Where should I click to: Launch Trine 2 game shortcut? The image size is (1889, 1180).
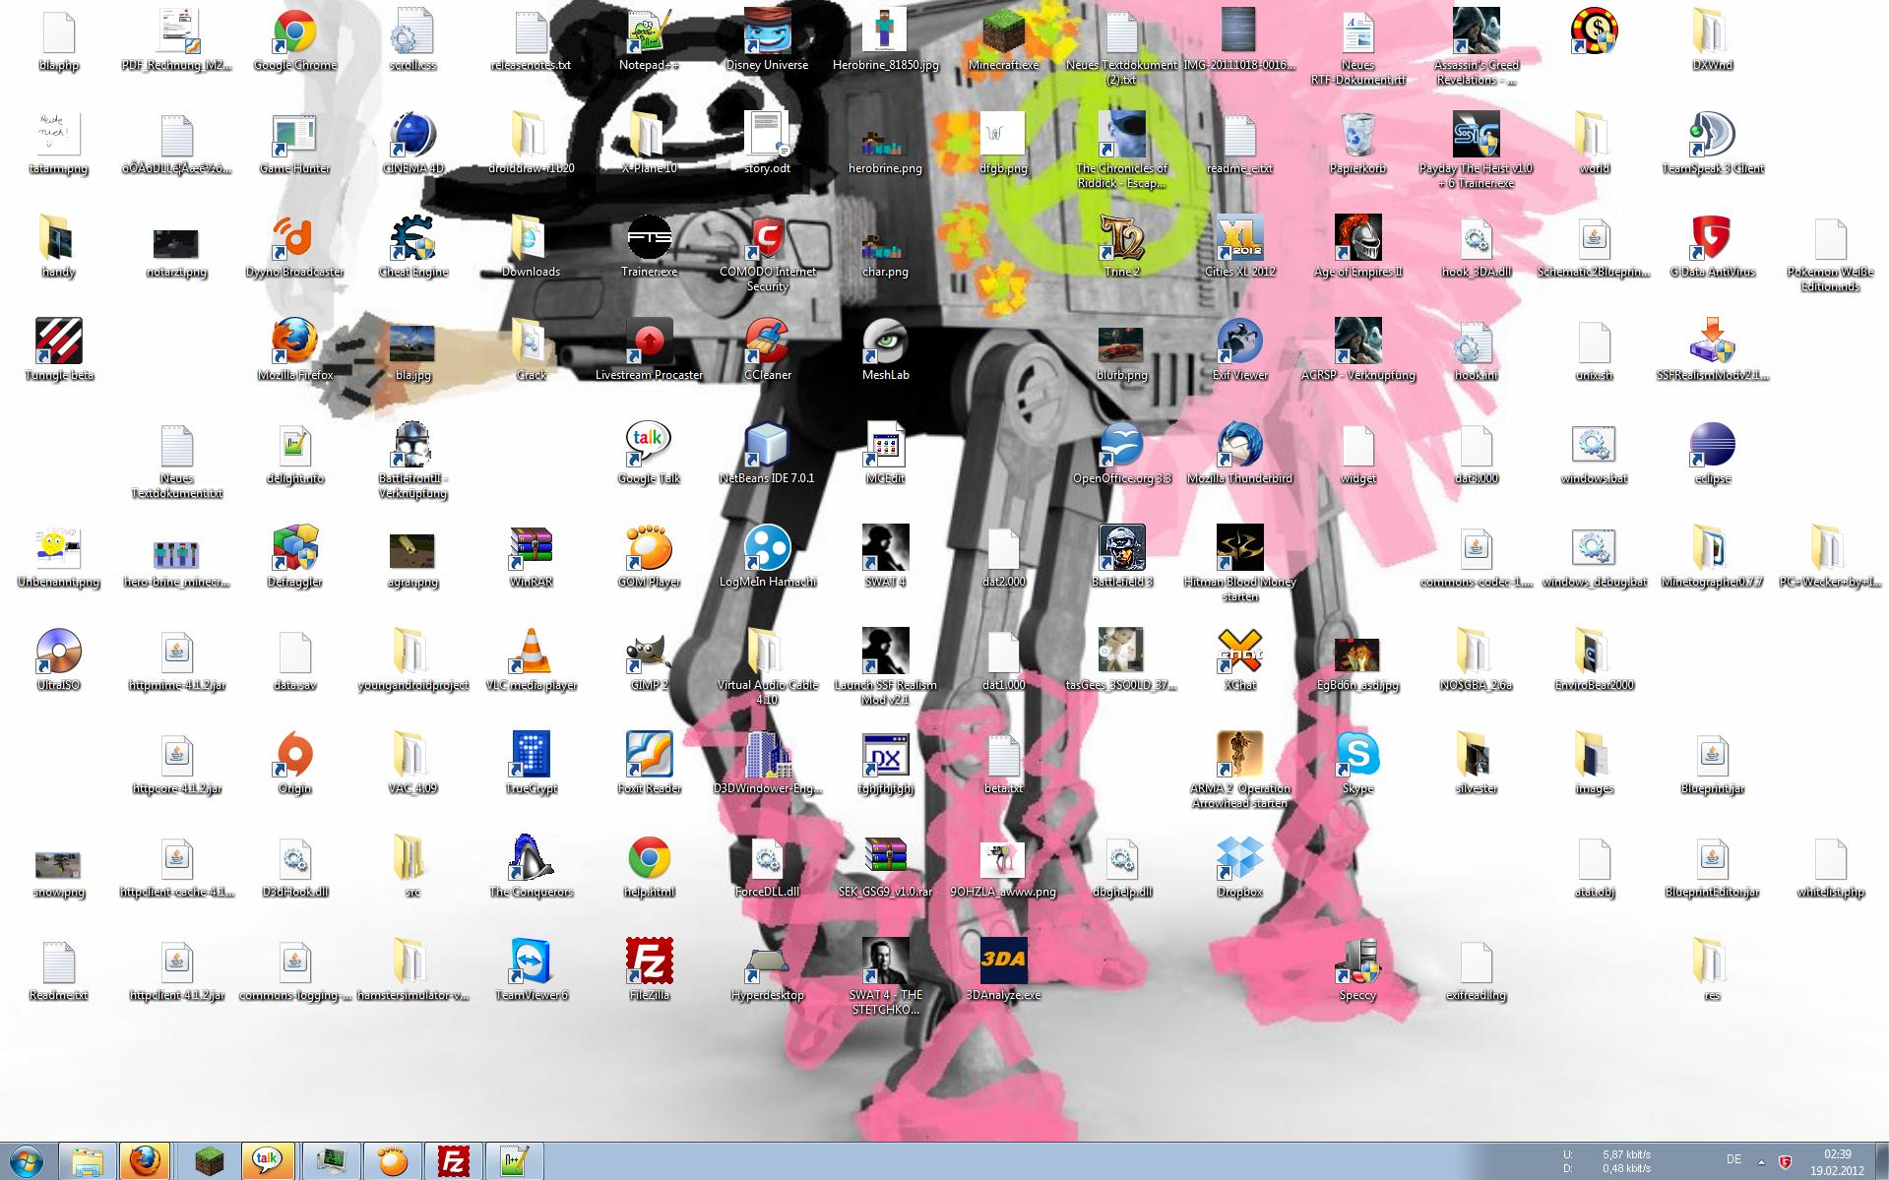point(1121,247)
